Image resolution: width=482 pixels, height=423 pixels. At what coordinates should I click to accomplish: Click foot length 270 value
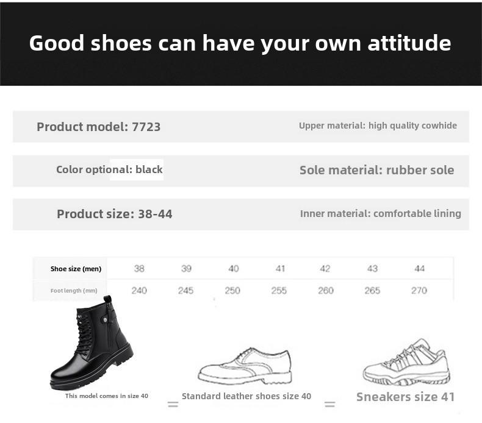[419, 291]
